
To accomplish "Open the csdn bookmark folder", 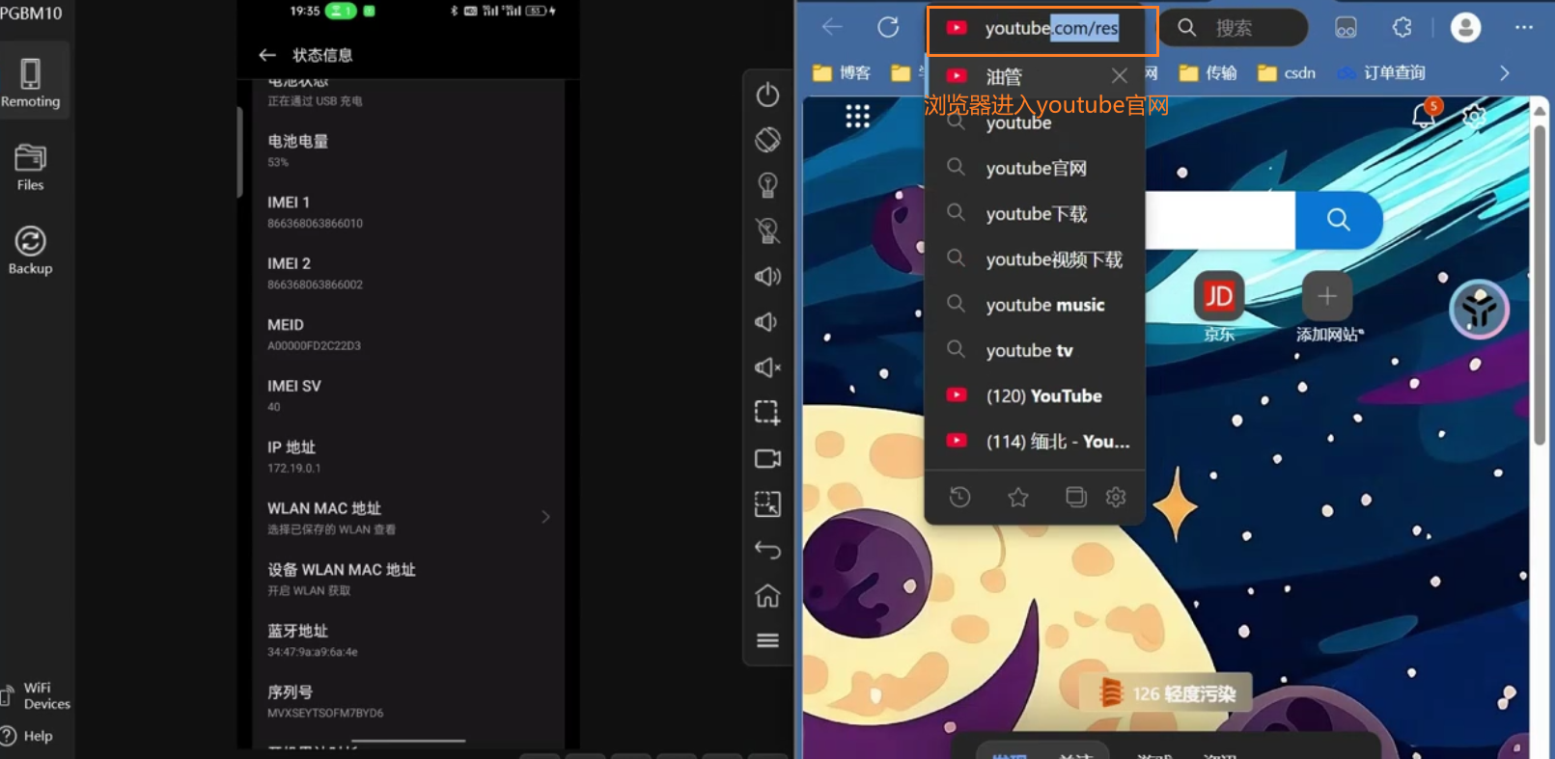I will coord(1287,73).
